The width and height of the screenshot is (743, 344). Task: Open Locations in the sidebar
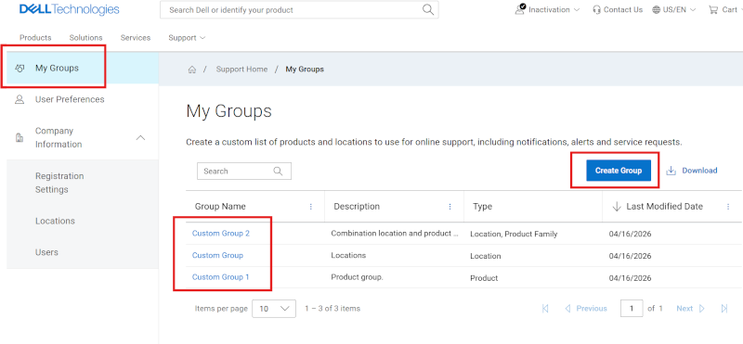pos(55,221)
